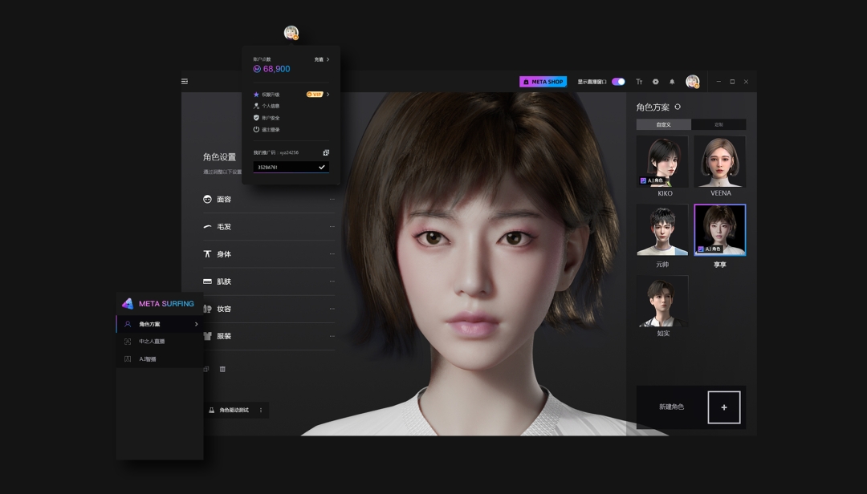Select AI智播 in the sidebar menu
Viewport: 867px width, 494px height.
tap(148, 359)
